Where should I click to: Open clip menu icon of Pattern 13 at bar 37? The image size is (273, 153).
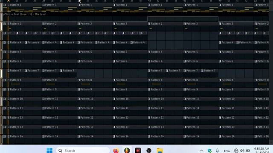point(114,127)
